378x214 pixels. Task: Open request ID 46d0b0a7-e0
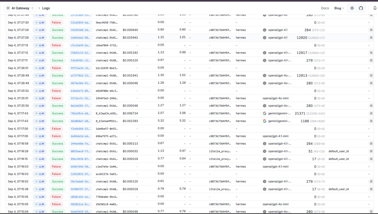[x=81, y=121]
